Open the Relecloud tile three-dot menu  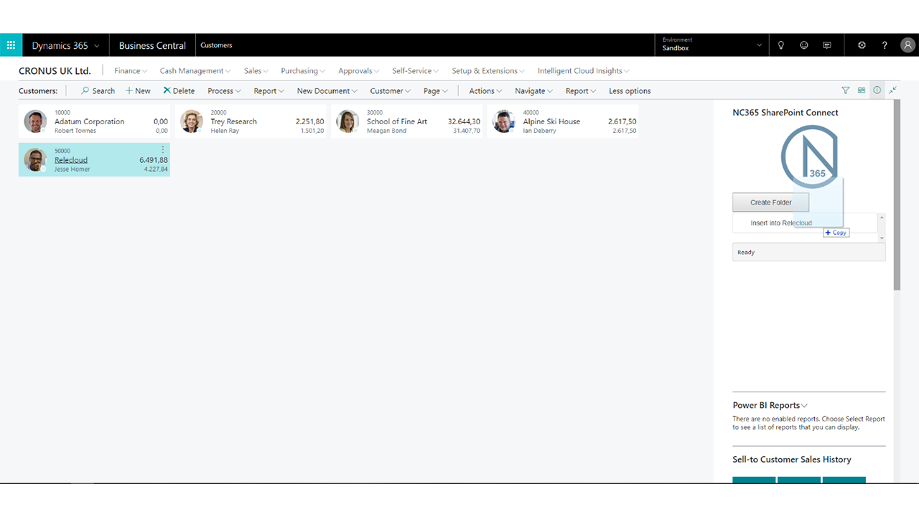click(162, 150)
